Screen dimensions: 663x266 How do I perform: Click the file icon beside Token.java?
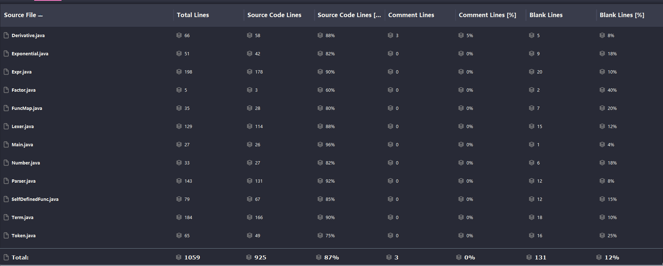pos(6,235)
